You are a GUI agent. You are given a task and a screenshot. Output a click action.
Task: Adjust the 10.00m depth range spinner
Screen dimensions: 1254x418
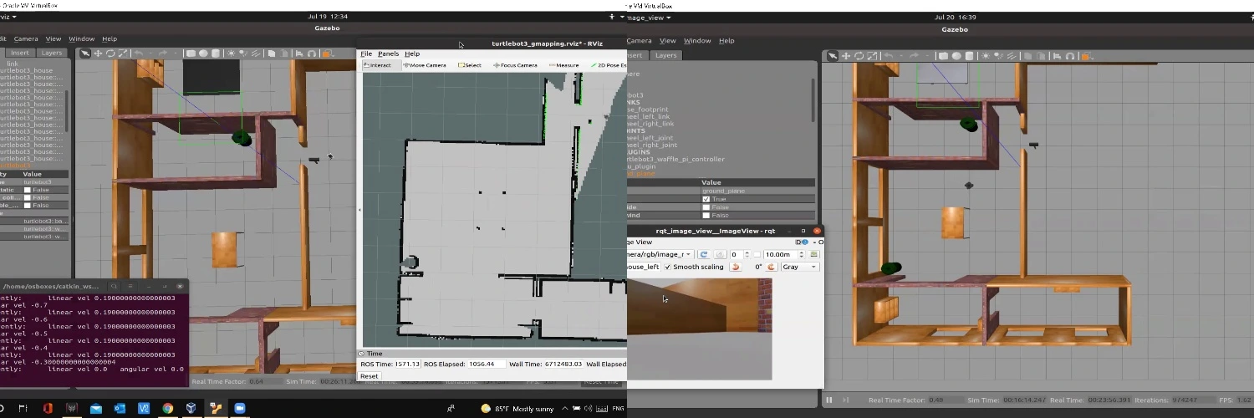801,254
